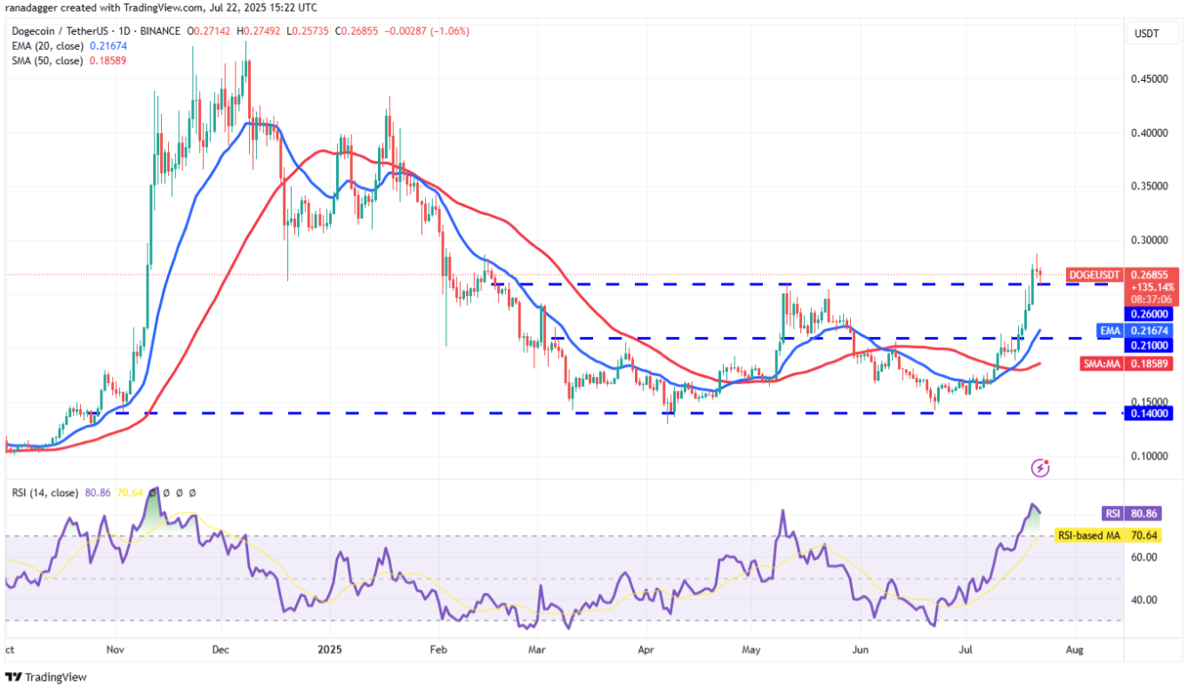Click the RSI (14, close) legend label
1187x688 pixels.
pyautogui.click(x=44, y=492)
